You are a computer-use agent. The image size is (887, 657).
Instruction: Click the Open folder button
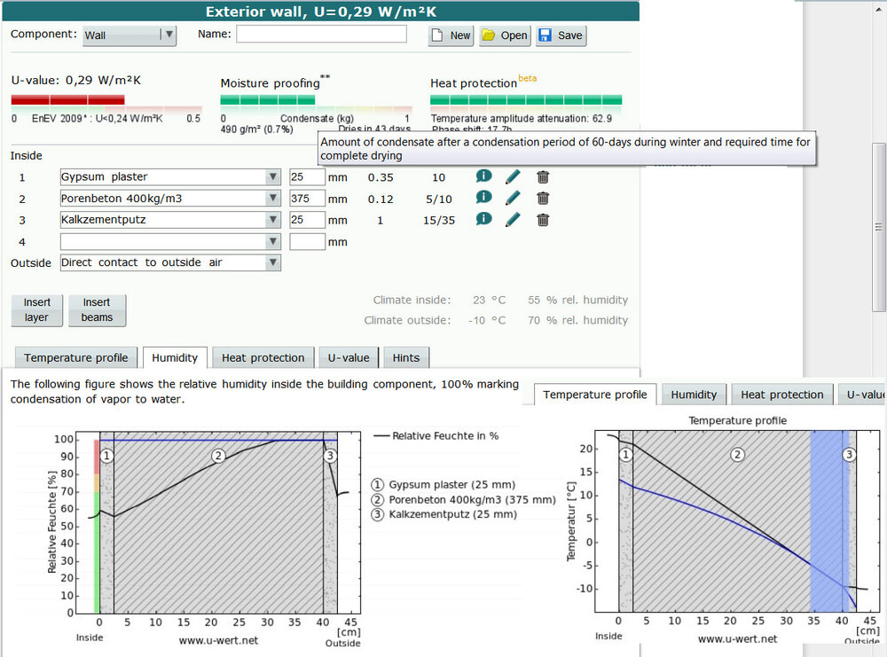[x=505, y=35]
